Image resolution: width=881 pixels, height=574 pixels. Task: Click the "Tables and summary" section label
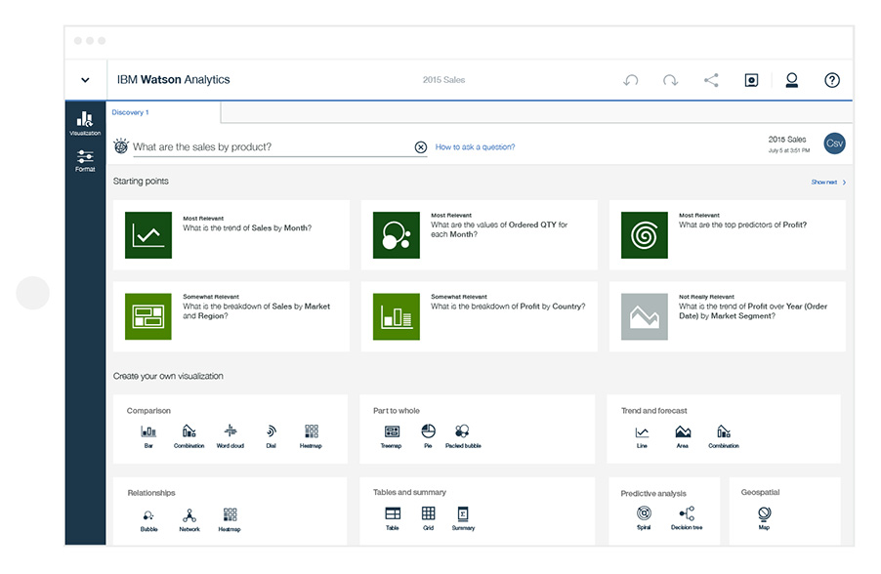[x=409, y=492]
